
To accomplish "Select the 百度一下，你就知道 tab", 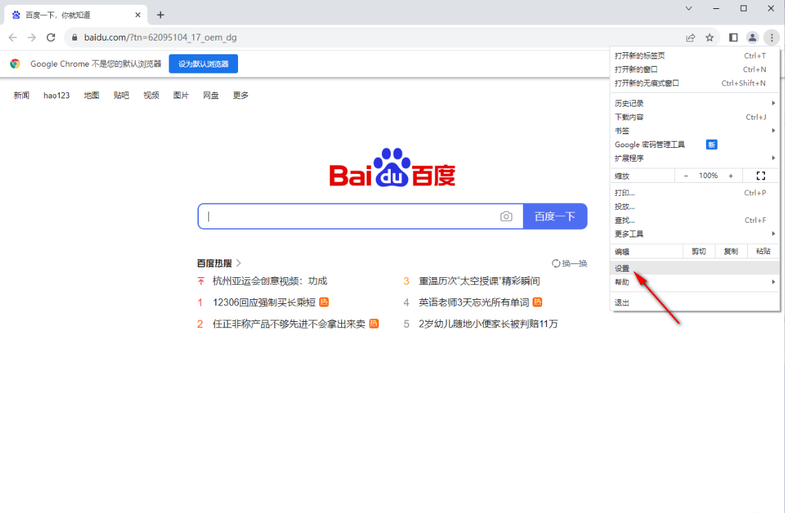I will (76, 15).
